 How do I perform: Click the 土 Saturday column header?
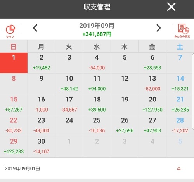coord(180,46)
